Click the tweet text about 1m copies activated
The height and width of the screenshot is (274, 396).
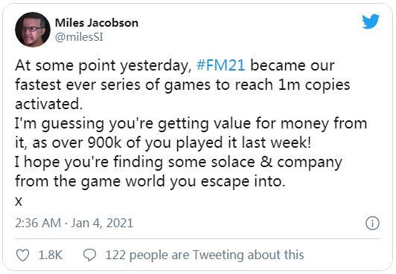(182, 85)
